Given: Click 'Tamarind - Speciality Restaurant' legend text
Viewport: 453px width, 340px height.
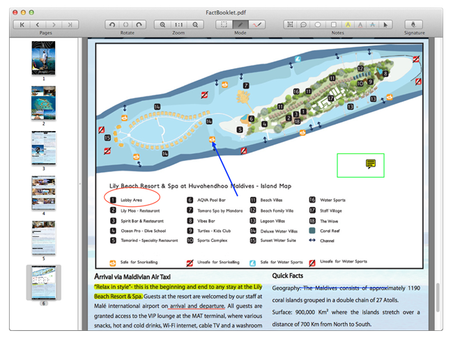Looking at the screenshot, I should (x=149, y=240).
